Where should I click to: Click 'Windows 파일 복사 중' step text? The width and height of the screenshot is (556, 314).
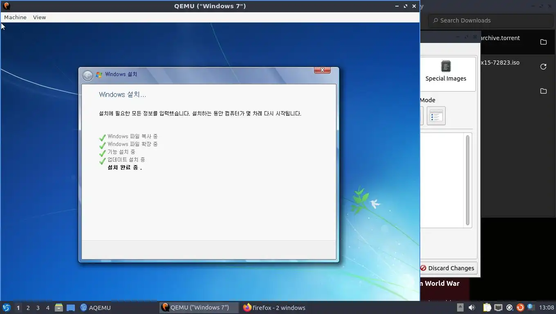click(x=132, y=137)
